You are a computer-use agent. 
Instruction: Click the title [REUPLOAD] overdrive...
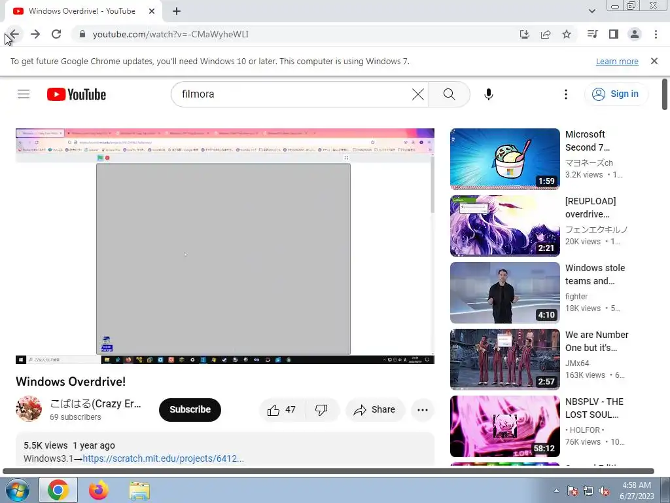591,208
